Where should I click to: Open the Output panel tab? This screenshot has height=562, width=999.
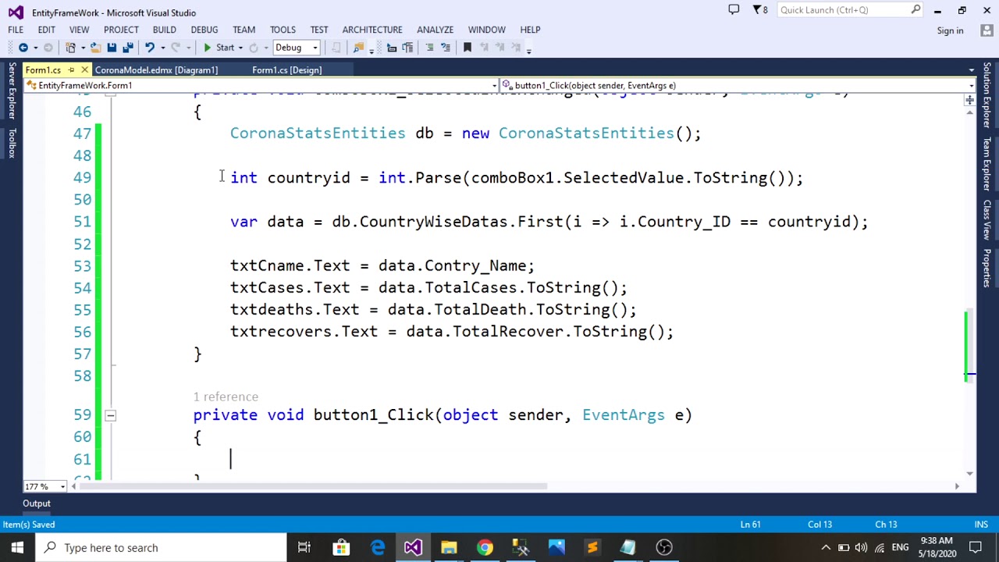pyautogui.click(x=37, y=503)
